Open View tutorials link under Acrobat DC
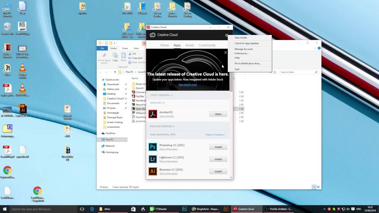Viewport: 379px width, 213px height. 166,116
